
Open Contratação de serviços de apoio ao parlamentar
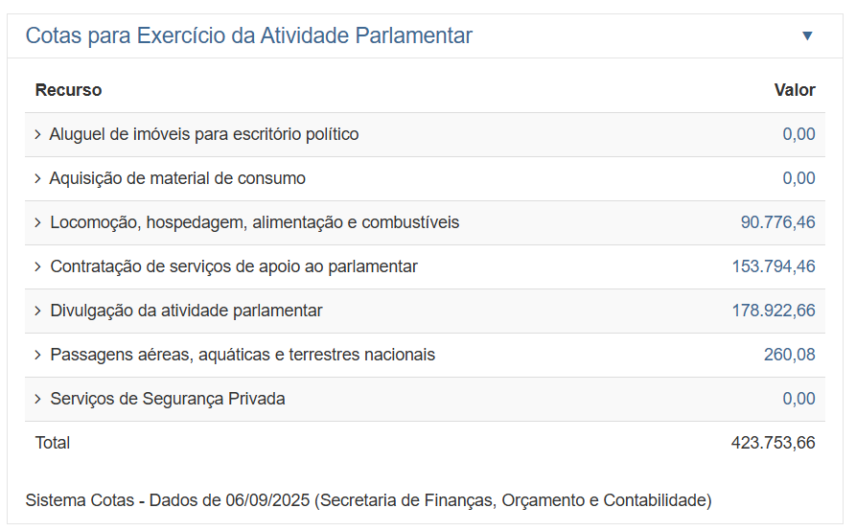pos(233,266)
